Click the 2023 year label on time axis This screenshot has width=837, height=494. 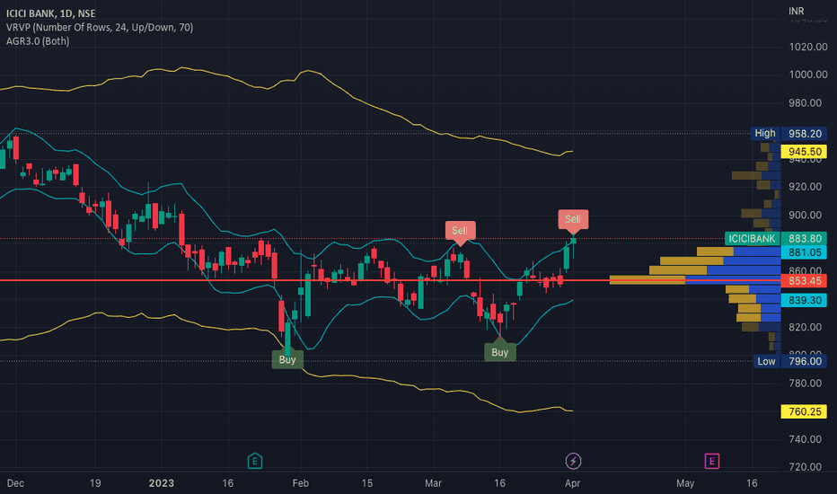162,483
